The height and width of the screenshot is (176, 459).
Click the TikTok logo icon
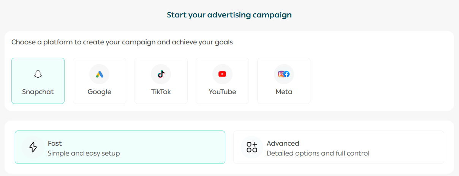pyautogui.click(x=161, y=74)
